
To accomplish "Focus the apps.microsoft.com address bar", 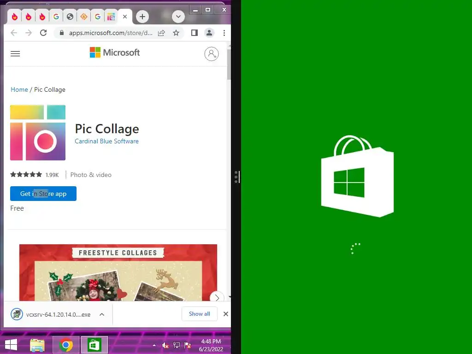I will [111, 33].
